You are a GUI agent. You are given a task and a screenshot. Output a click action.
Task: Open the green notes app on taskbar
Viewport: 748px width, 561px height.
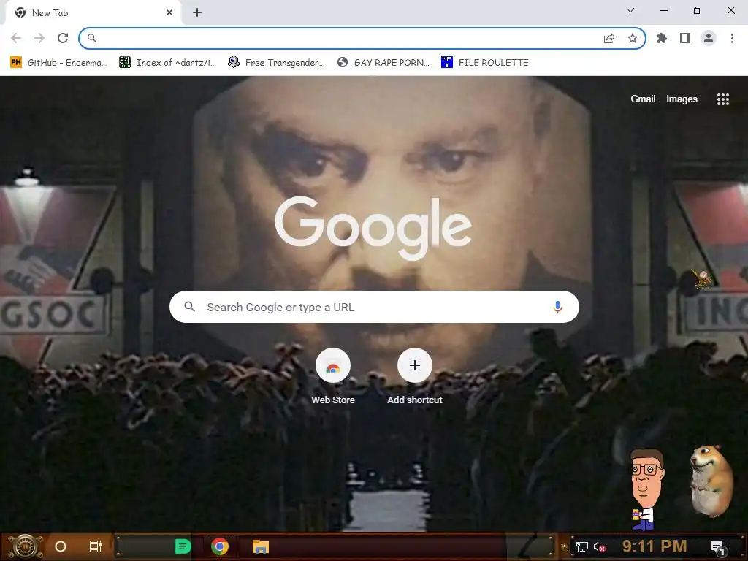click(x=183, y=546)
